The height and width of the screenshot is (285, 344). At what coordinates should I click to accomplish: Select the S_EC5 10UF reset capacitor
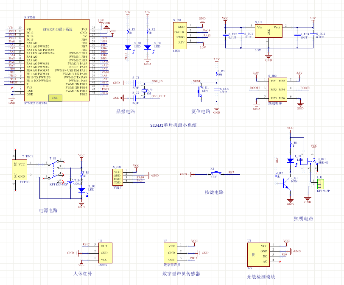[x=217, y=89]
